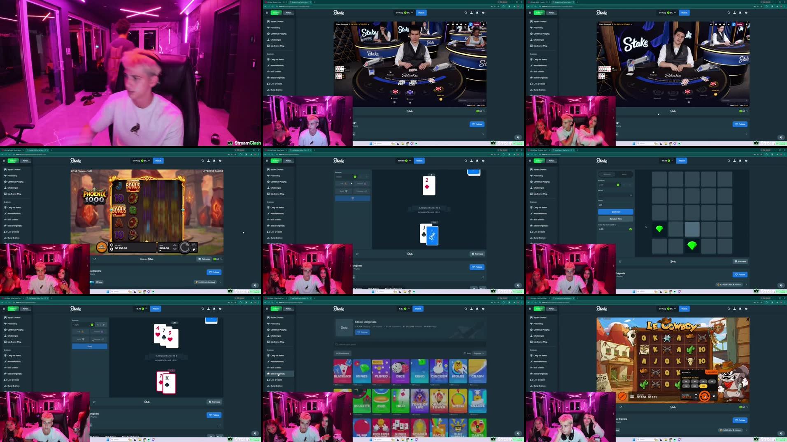The image size is (787, 442).
Task: Toggle autoplay in the Le Cowboy slot
Action: tap(705, 396)
